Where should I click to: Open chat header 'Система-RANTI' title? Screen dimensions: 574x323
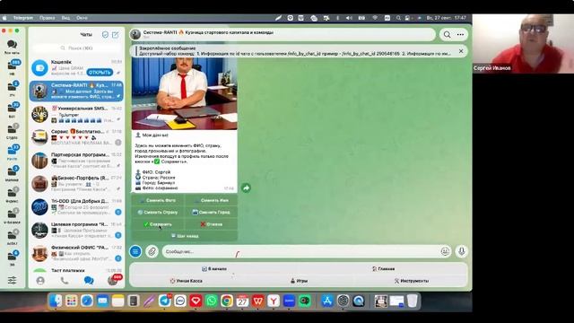click(x=208, y=32)
